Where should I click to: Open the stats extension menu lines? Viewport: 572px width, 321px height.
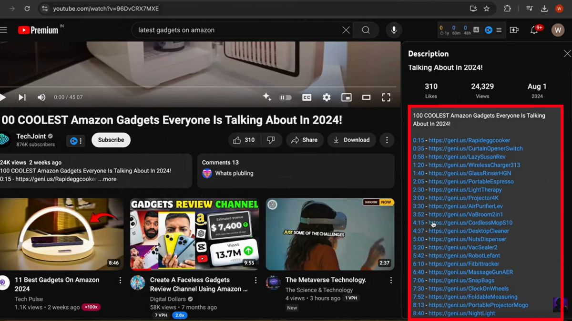(x=499, y=29)
